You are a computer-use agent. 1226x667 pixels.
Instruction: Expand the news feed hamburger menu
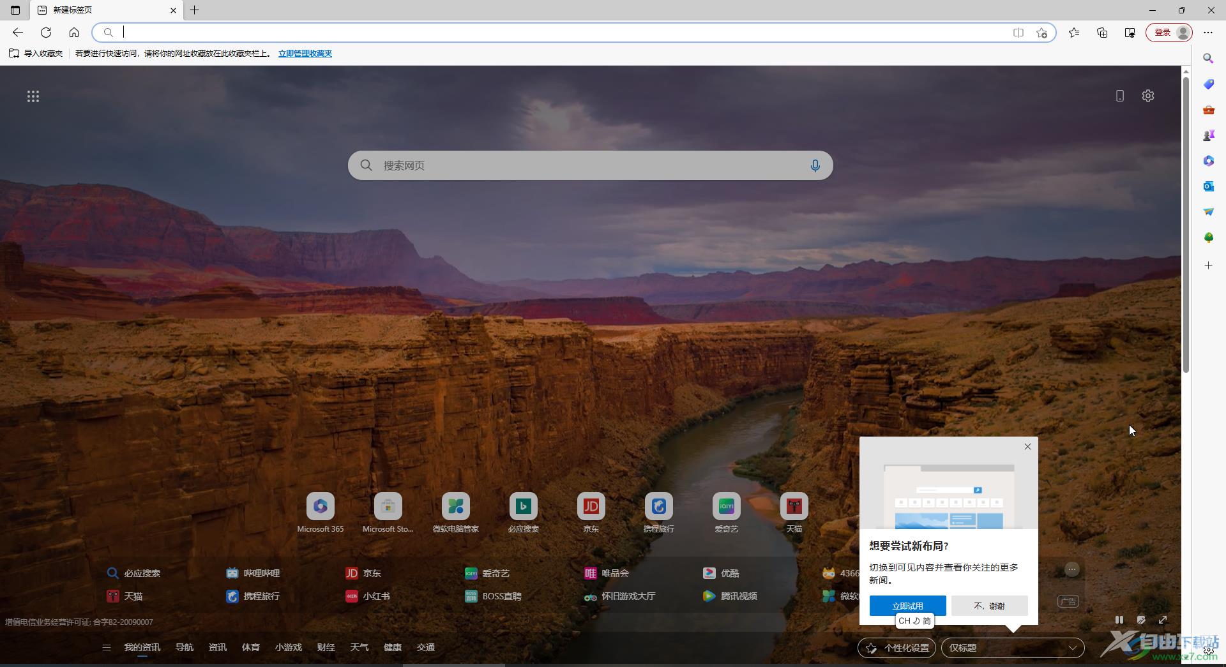click(107, 648)
